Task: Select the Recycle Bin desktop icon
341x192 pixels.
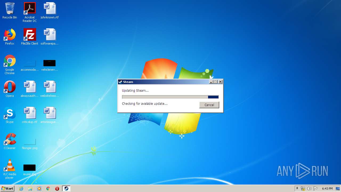Action: coord(10,11)
